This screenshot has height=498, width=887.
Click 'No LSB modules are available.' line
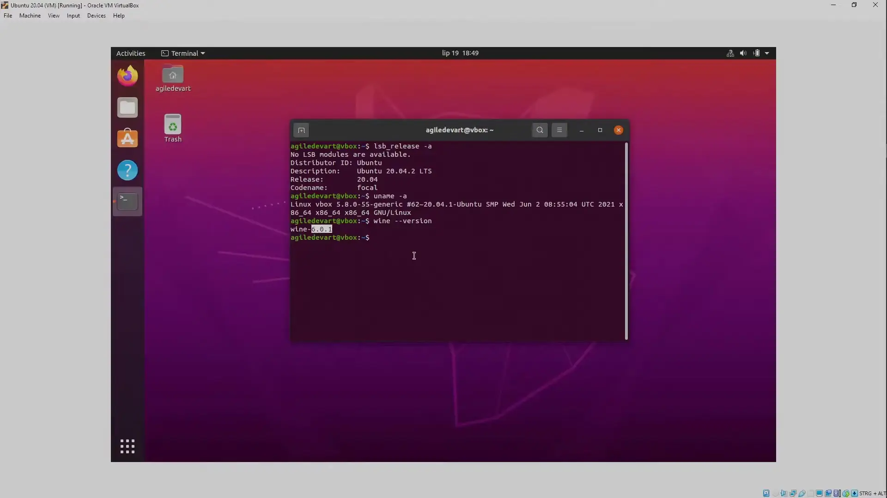click(350, 154)
